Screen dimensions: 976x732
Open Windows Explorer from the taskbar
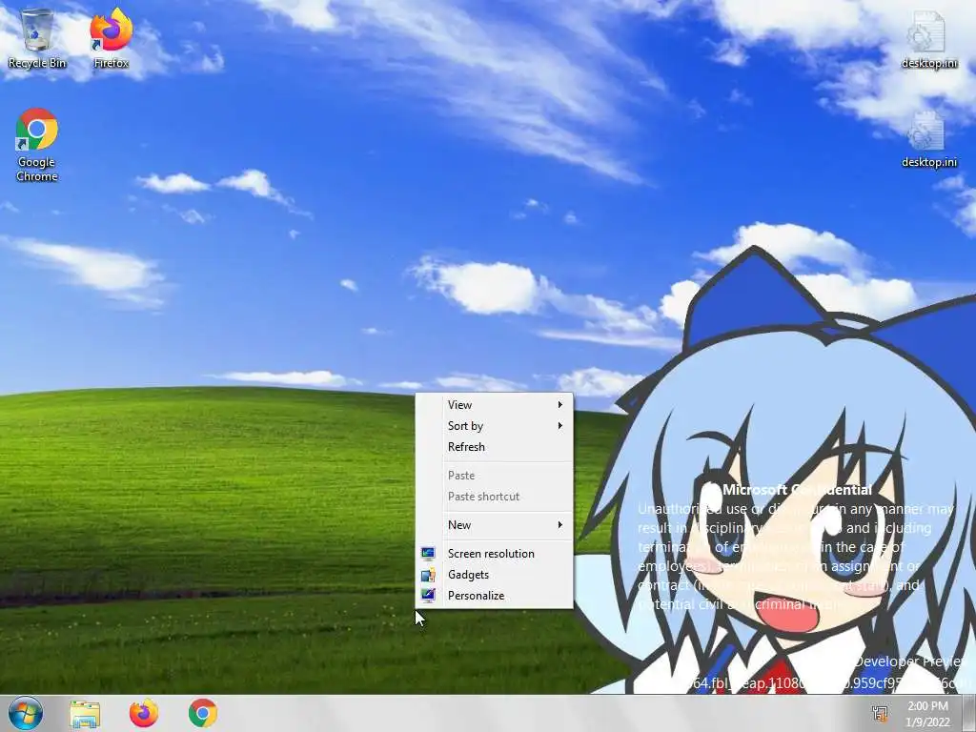(x=85, y=713)
